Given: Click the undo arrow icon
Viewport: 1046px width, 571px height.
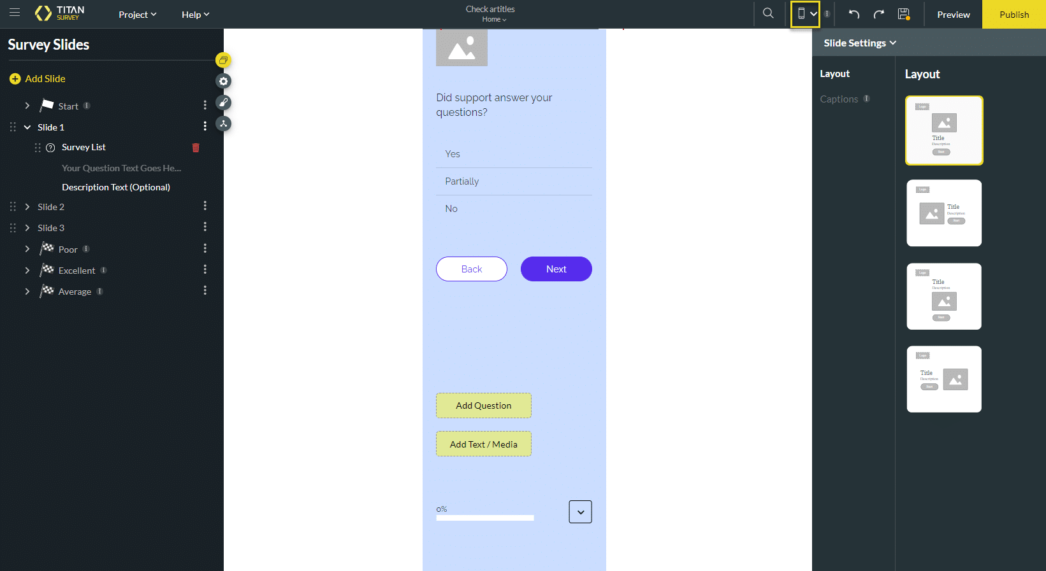Looking at the screenshot, I should coord(854,14).
